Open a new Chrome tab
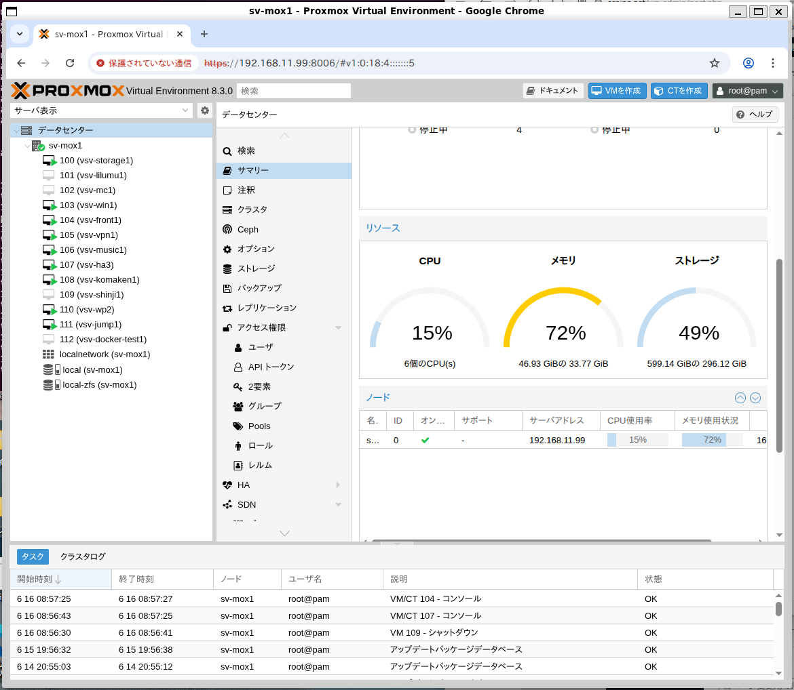Image resolution: width=794 pixels, height=690 pixels. coord(204,34)
